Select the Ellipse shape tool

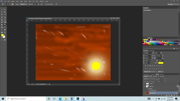pos(5,30)
